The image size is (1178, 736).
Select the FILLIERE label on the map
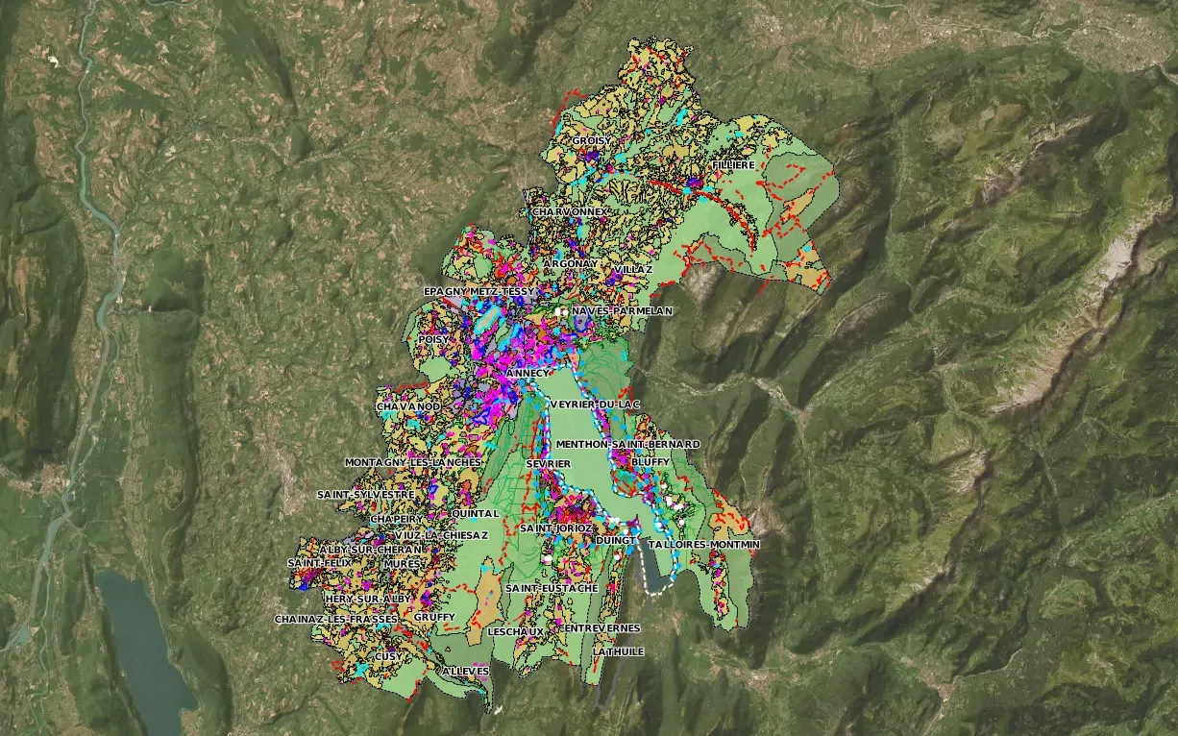click(x=732, y=166)
